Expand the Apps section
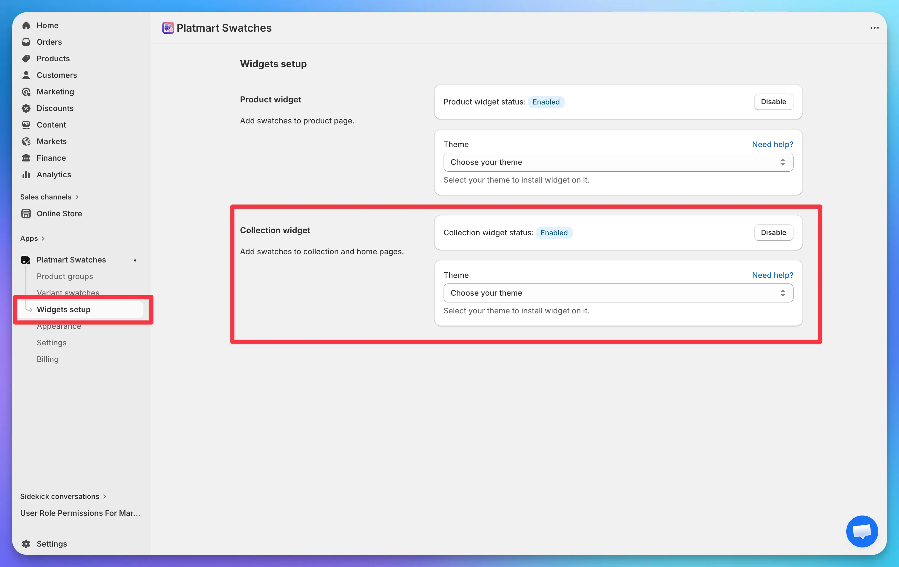Viewport: 899px width, 567px height. [x=33, y=238]
